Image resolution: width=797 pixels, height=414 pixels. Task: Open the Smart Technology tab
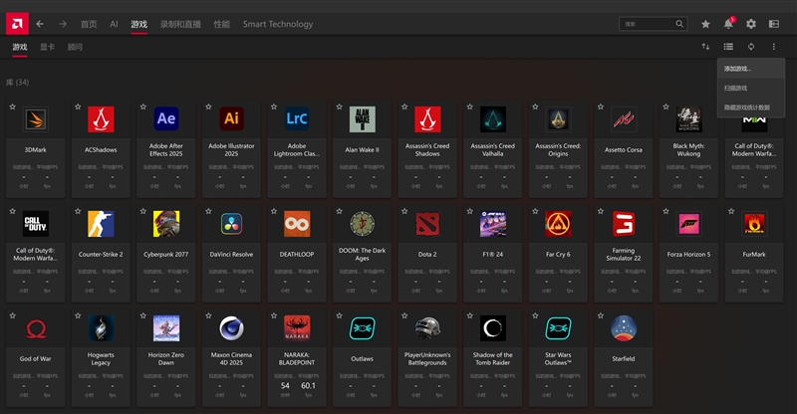(278, 24)
